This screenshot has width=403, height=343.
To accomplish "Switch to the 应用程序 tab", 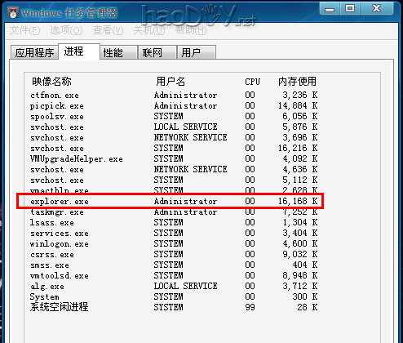I will (34, 52).
